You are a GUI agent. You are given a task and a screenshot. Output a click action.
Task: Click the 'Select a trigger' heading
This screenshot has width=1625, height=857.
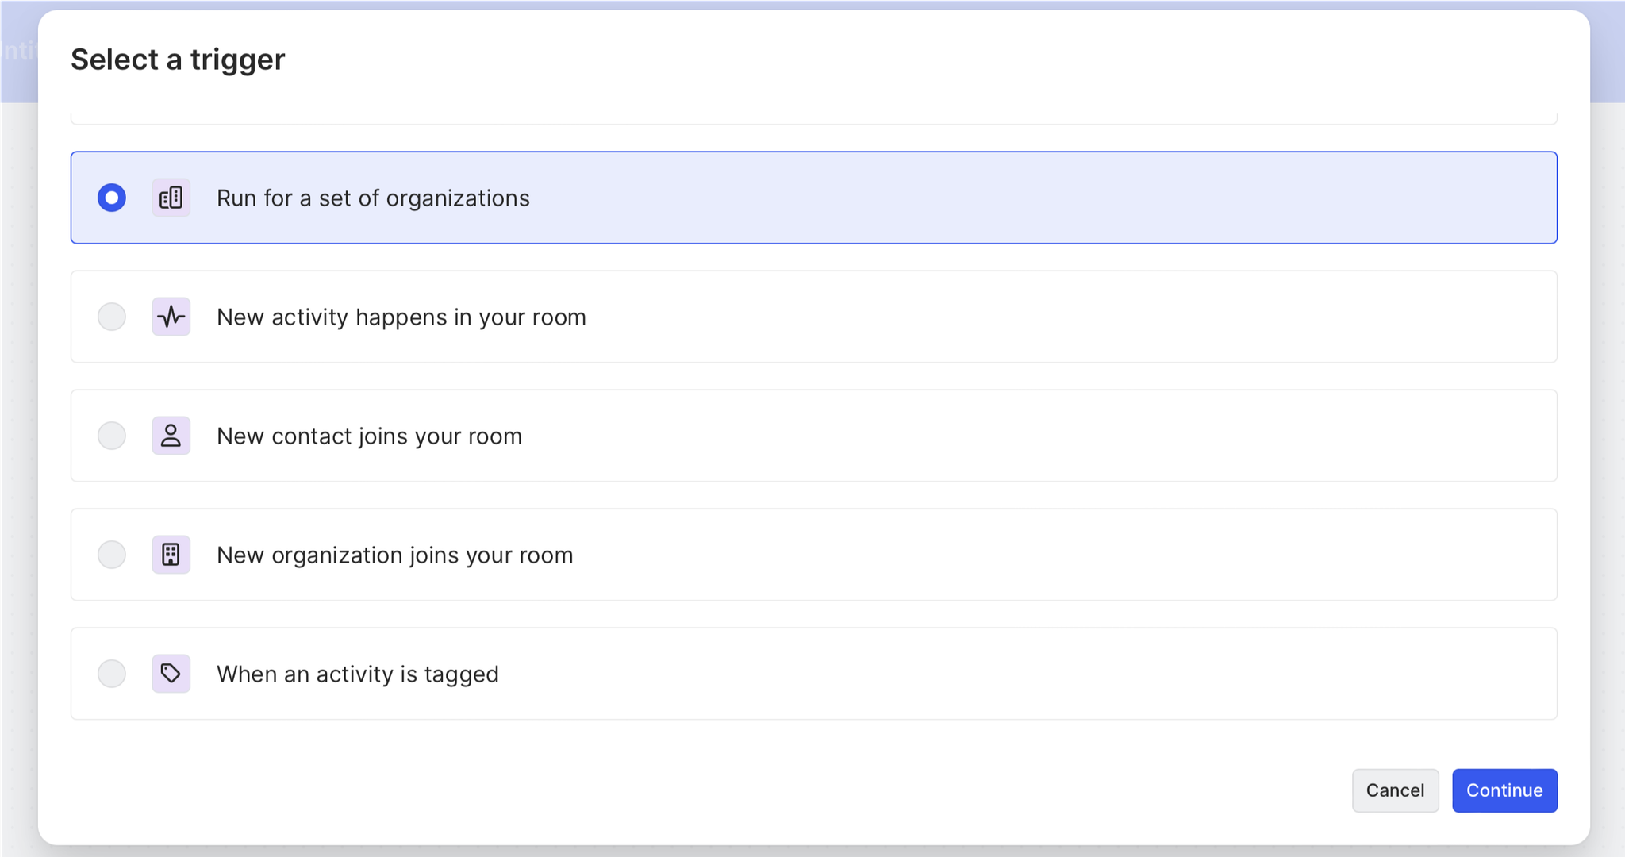[178, 60]
